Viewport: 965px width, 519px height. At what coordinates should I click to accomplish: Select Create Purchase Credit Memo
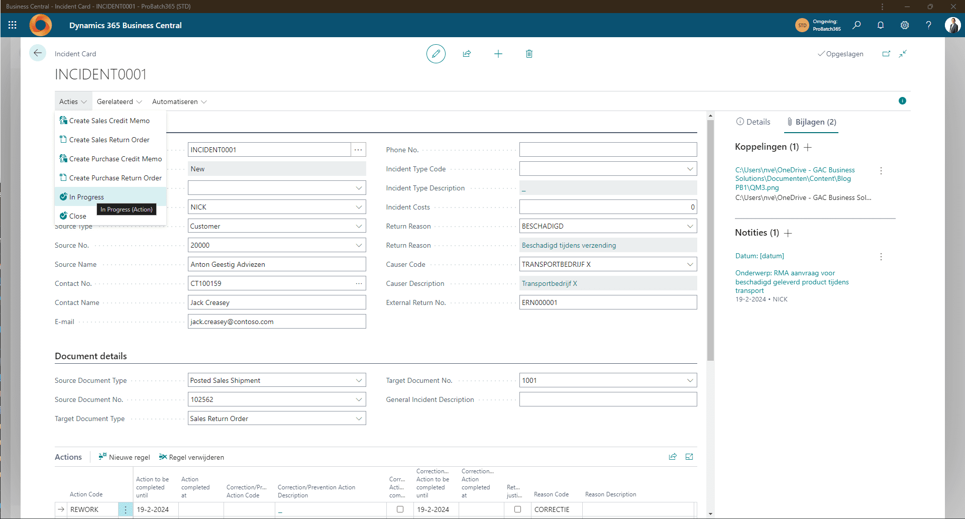[x=111, y=159]
